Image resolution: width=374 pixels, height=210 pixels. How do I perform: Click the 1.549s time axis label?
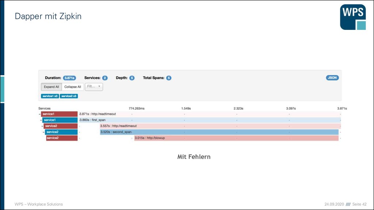(x=186, y=108)
